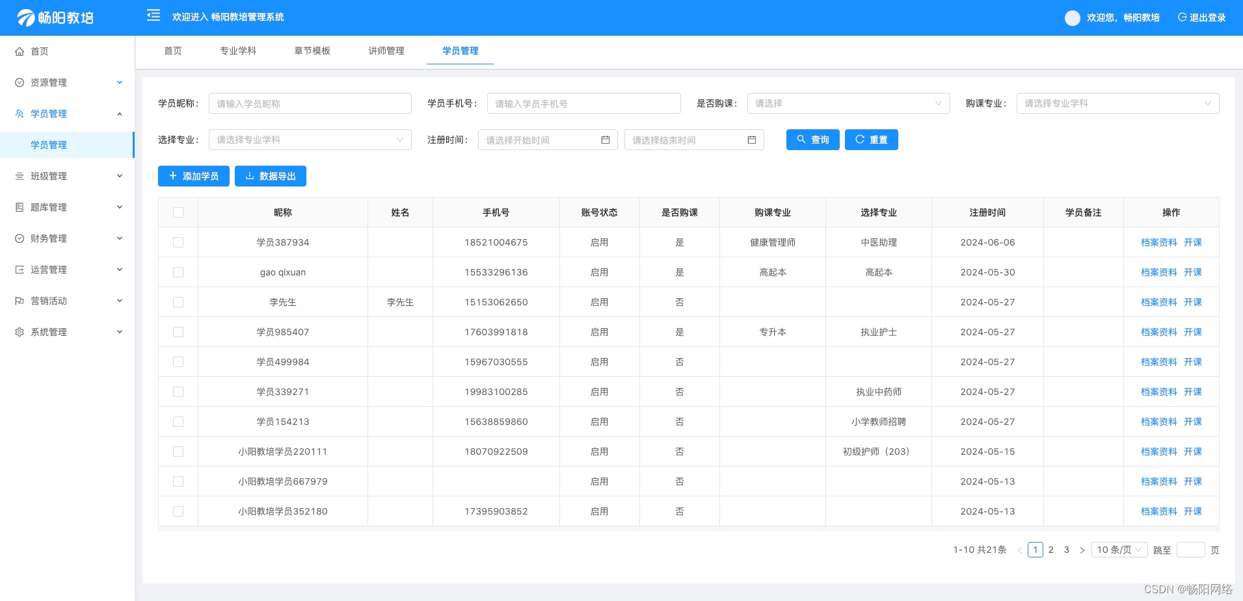Click the 学员管理 parent menu icon
1243x601 pixels.
click(20, 114)
